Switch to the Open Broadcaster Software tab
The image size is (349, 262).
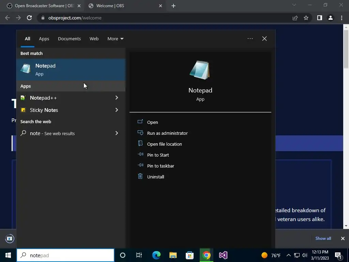pos(42,6)
